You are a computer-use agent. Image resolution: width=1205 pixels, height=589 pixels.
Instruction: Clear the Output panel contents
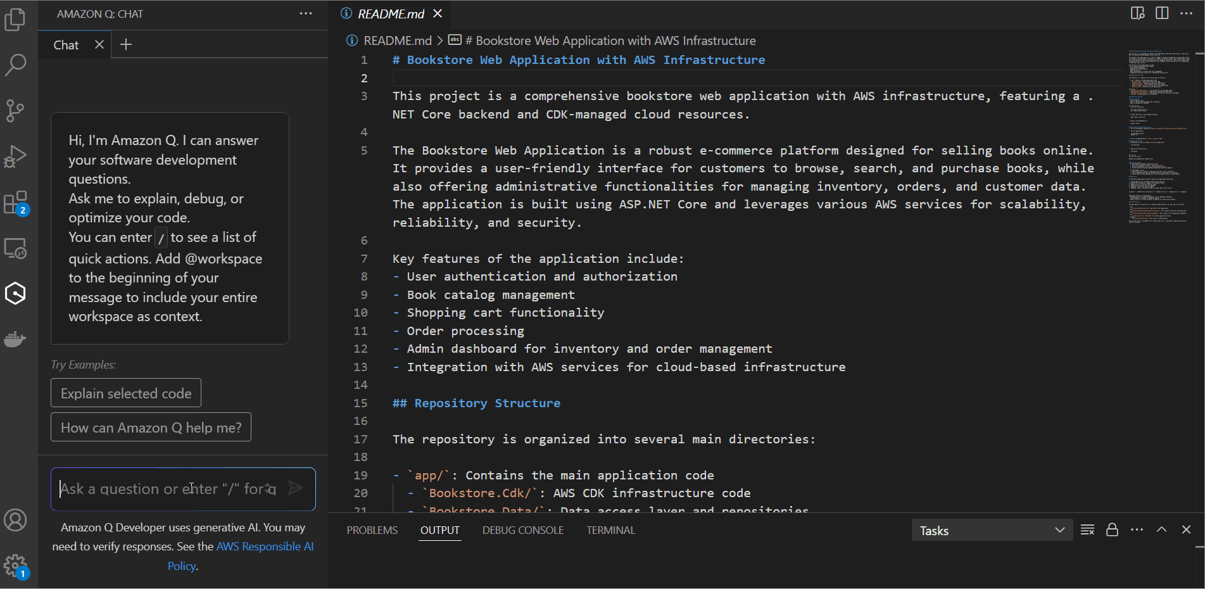click(1087, 530)
